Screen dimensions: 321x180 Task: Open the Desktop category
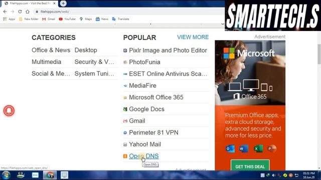point(86,50)
